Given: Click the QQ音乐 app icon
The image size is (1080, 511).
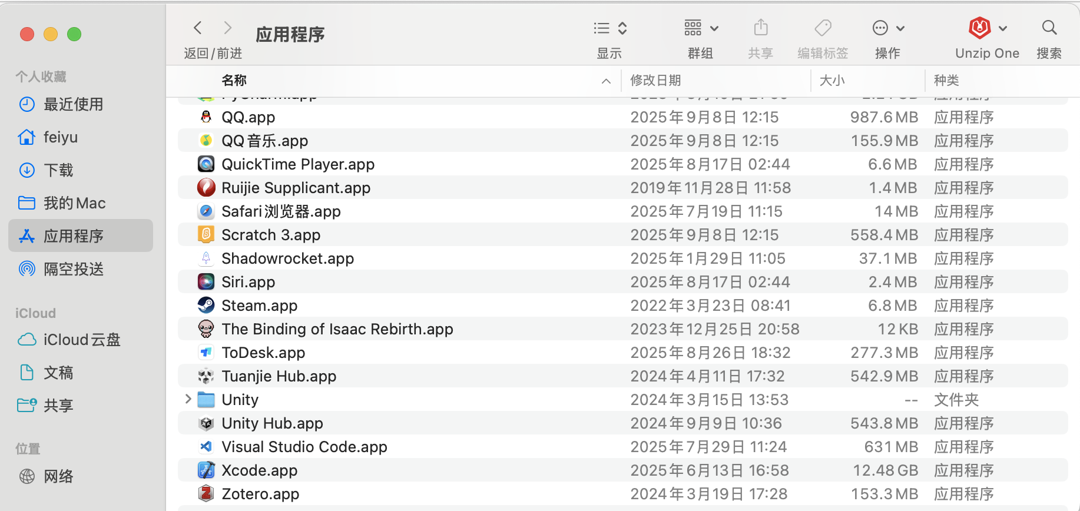Looking at the screenshot, I should tap(206, 140).
